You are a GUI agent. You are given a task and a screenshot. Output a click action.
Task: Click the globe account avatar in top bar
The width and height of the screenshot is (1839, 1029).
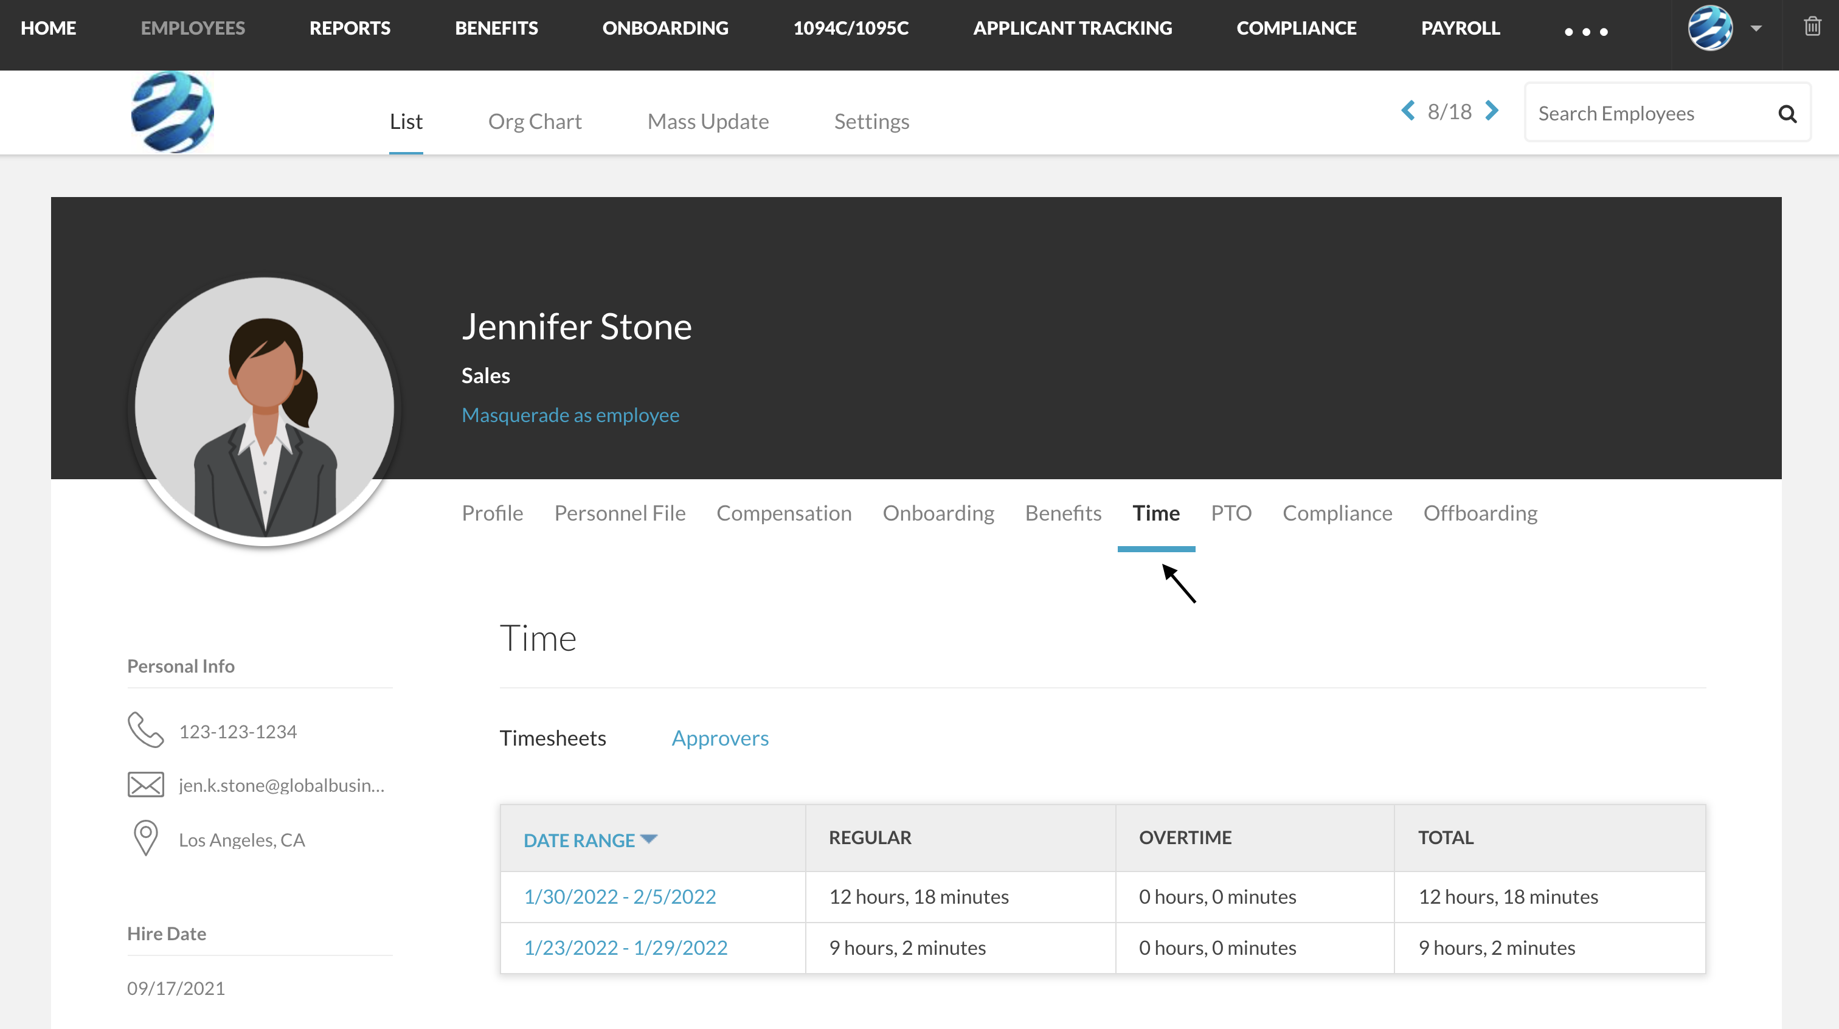click(1710, 28)
